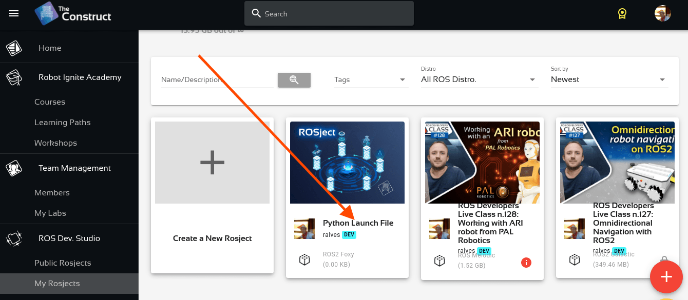Open Robot Ignite Academy section
This screenshot has width=688, height=300.
[80, 77]
